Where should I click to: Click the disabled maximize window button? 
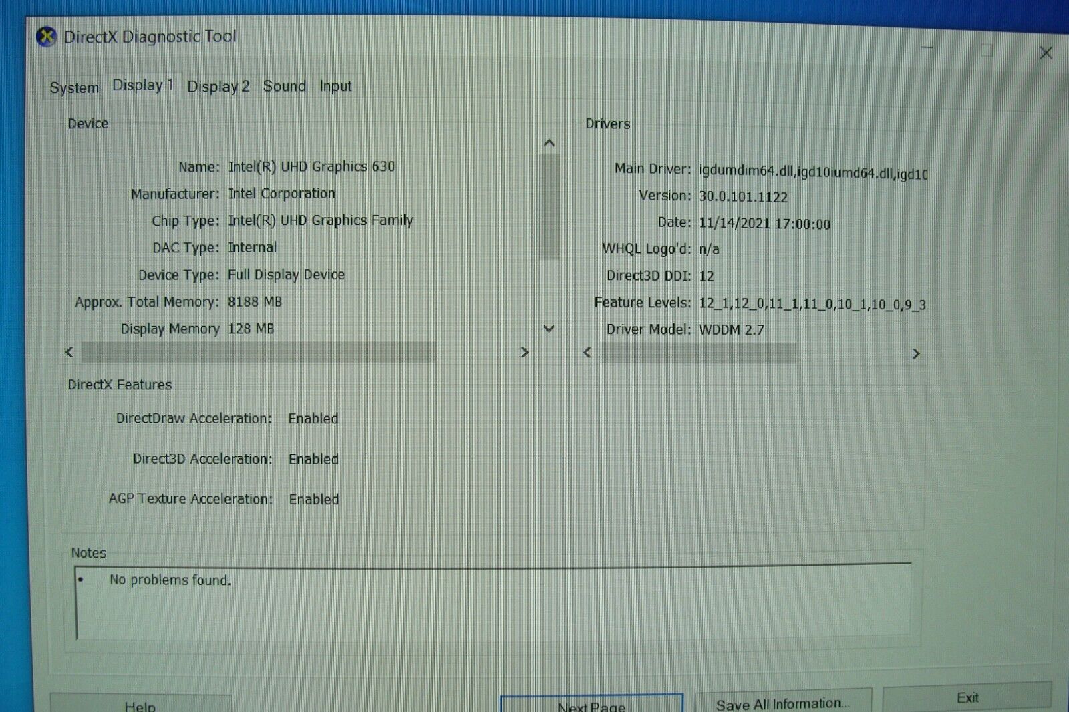[x=987, y=50]
